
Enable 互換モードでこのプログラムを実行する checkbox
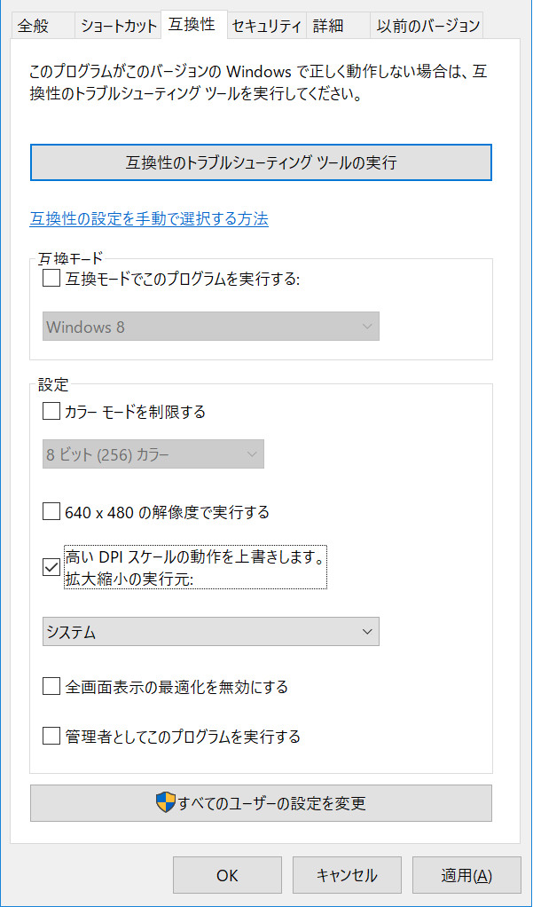[51, 279]
